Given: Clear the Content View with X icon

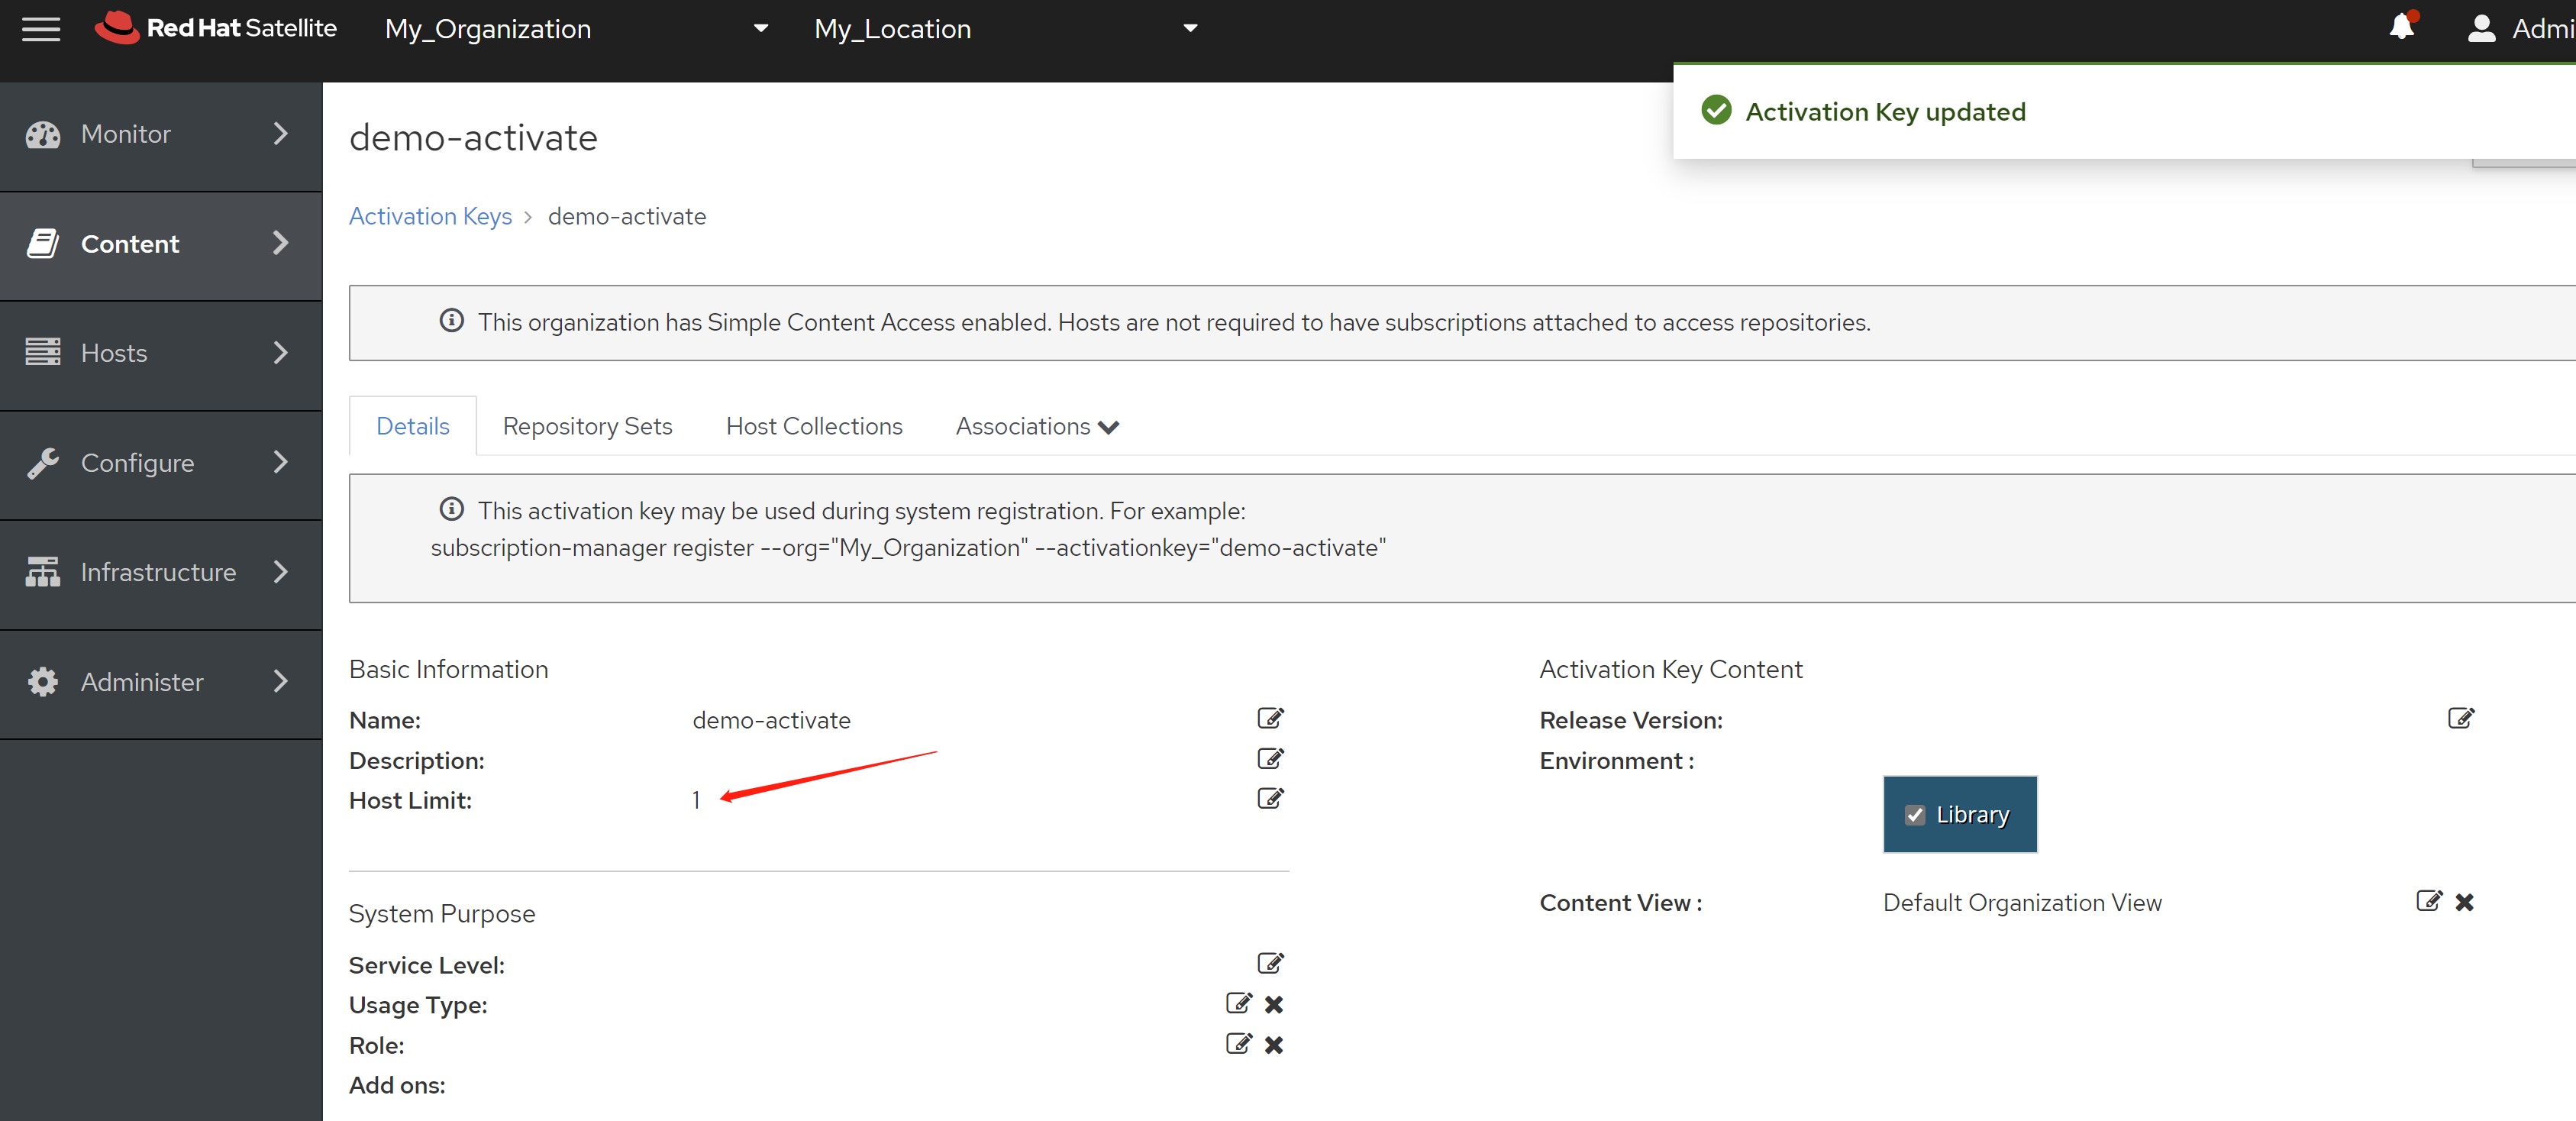Looking at the screenshot, I should pyautogui.click(x=2464, y=902).
